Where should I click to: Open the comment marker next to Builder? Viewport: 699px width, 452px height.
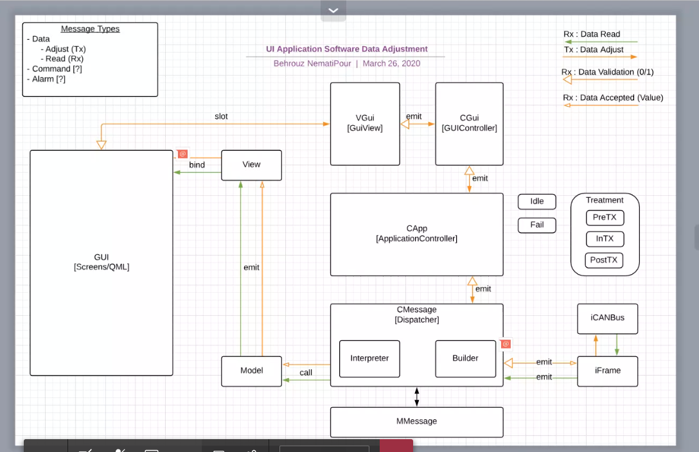506,344
